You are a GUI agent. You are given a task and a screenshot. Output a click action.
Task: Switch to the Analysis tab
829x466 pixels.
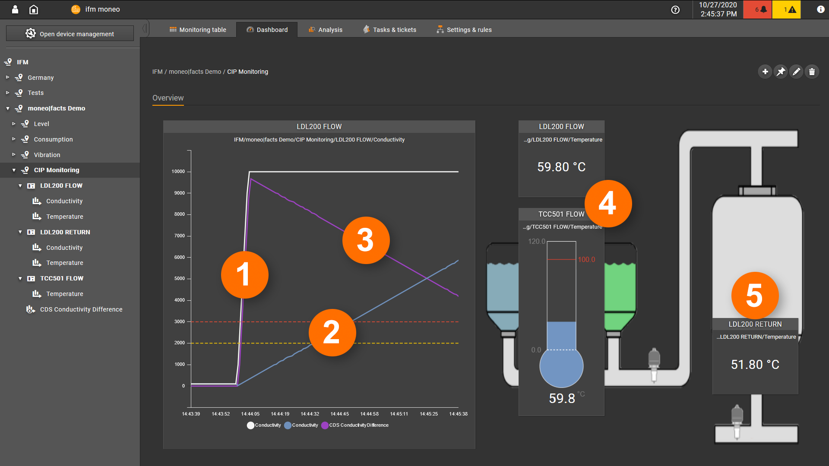click(326, 29)
